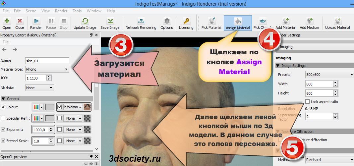The image size is (354, 166).
Task: Click the Specular Refl. checkerboard texture icon
Action: click(x=88, y=118)
